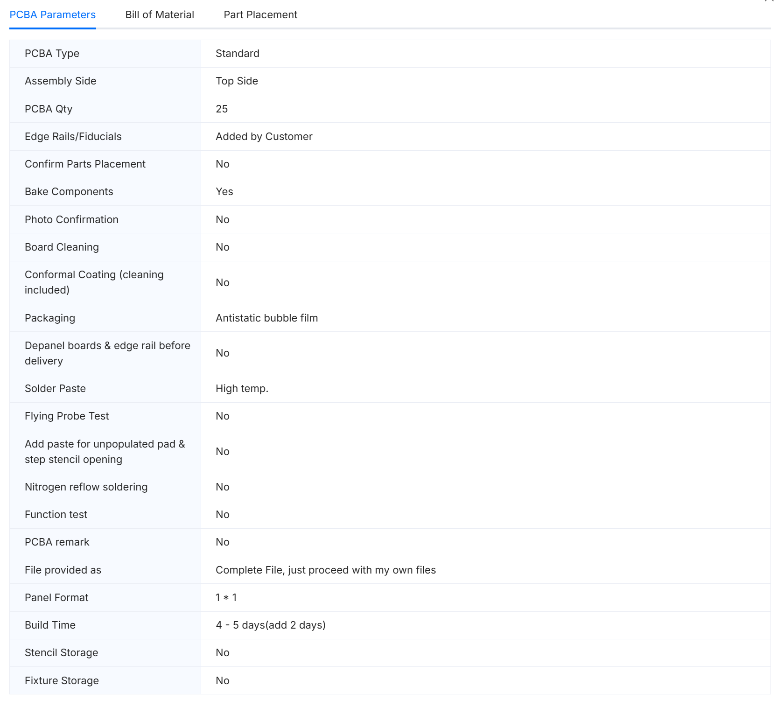Select the PCBA Parameters tab
Image resolution: width=784 pixels, height=707 pixels.
52,15
